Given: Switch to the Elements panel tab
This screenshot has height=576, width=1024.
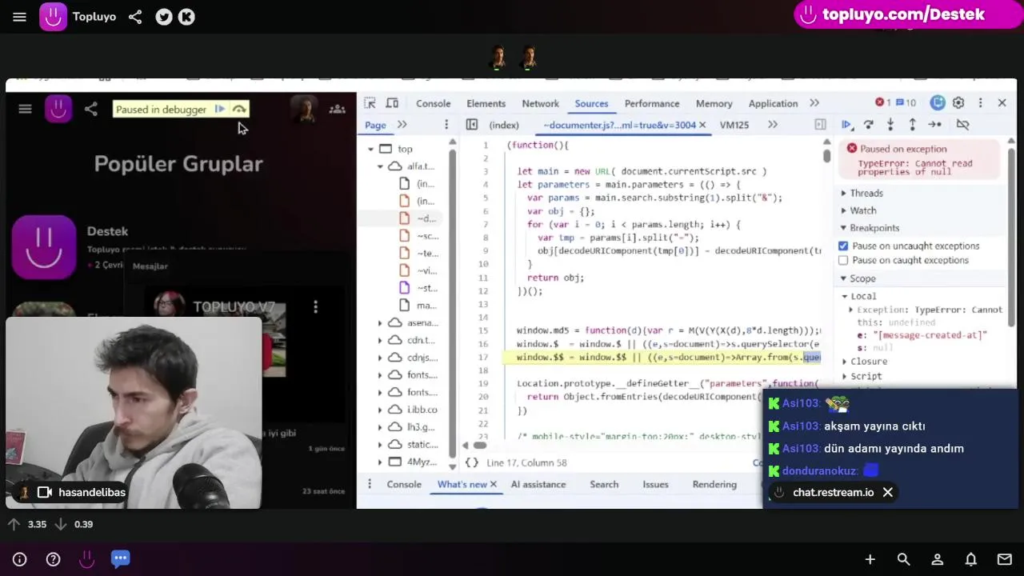Looking at the screenshot, I should [x=486, y=103].
